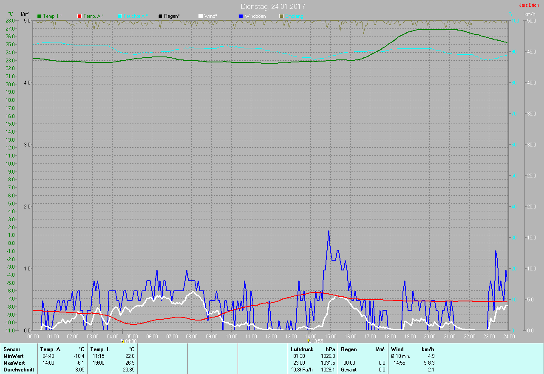Select the MinWert row label
The image size is (544, 374).
pos(13,356)
